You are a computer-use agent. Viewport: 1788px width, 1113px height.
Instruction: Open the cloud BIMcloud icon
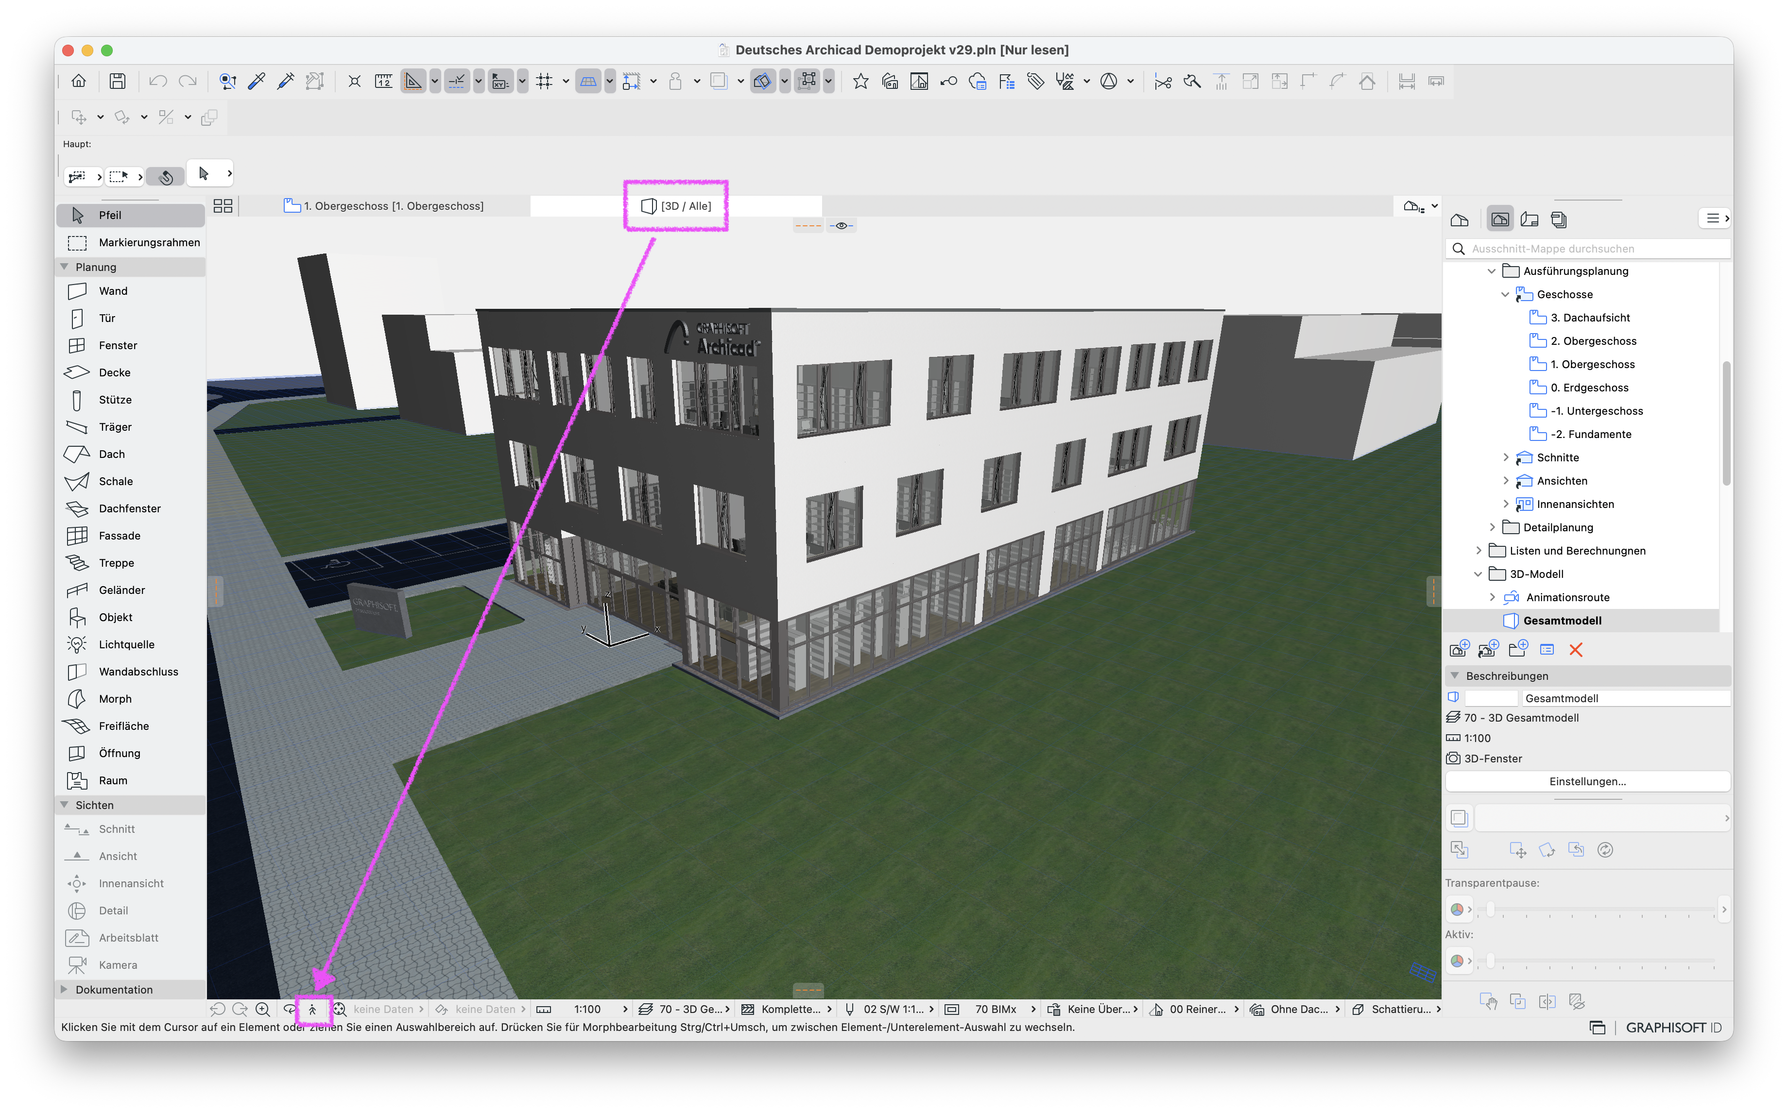click(x=977, y=81)
